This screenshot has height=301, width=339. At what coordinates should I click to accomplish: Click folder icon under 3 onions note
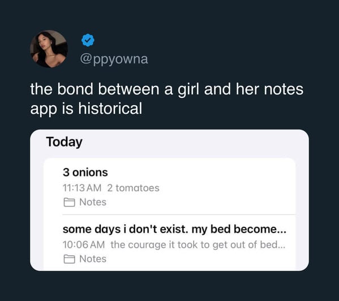[x=70, y=202]
